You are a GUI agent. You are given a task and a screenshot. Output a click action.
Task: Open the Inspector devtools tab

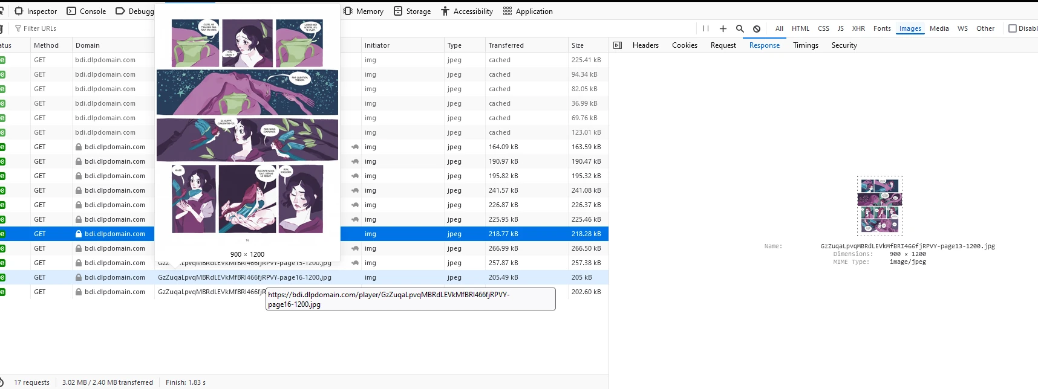36,11
